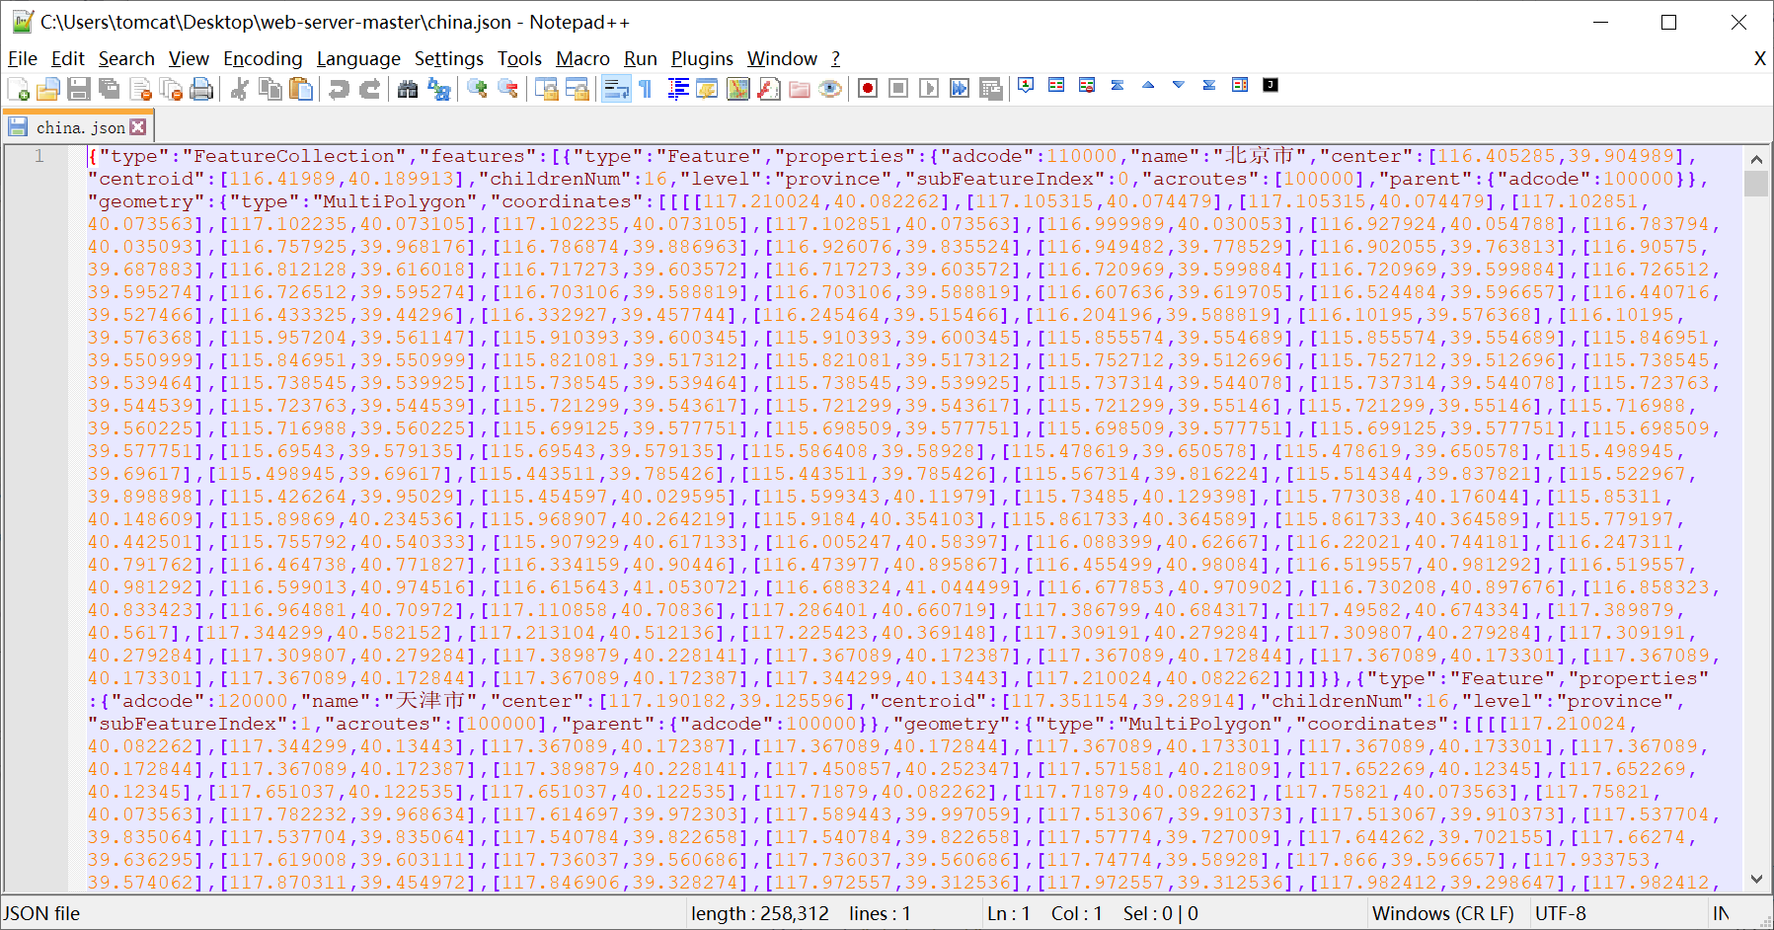The height and width of the screenshot is (930, 1774).
Task: Open the Plugins menu
Action: pos(702,59)
